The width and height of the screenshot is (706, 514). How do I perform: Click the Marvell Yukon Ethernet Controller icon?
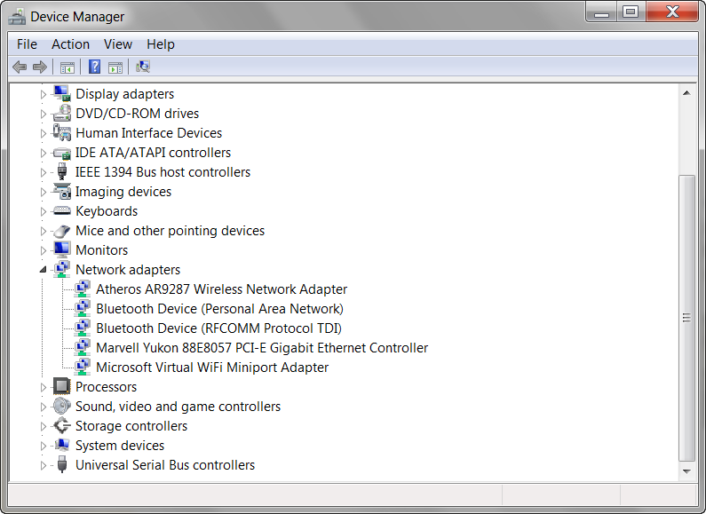(82, 347)
